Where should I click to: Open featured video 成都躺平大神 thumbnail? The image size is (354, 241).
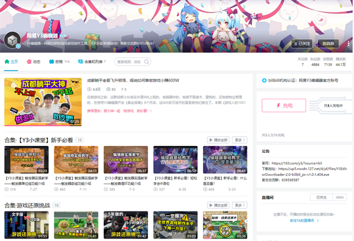43,102
